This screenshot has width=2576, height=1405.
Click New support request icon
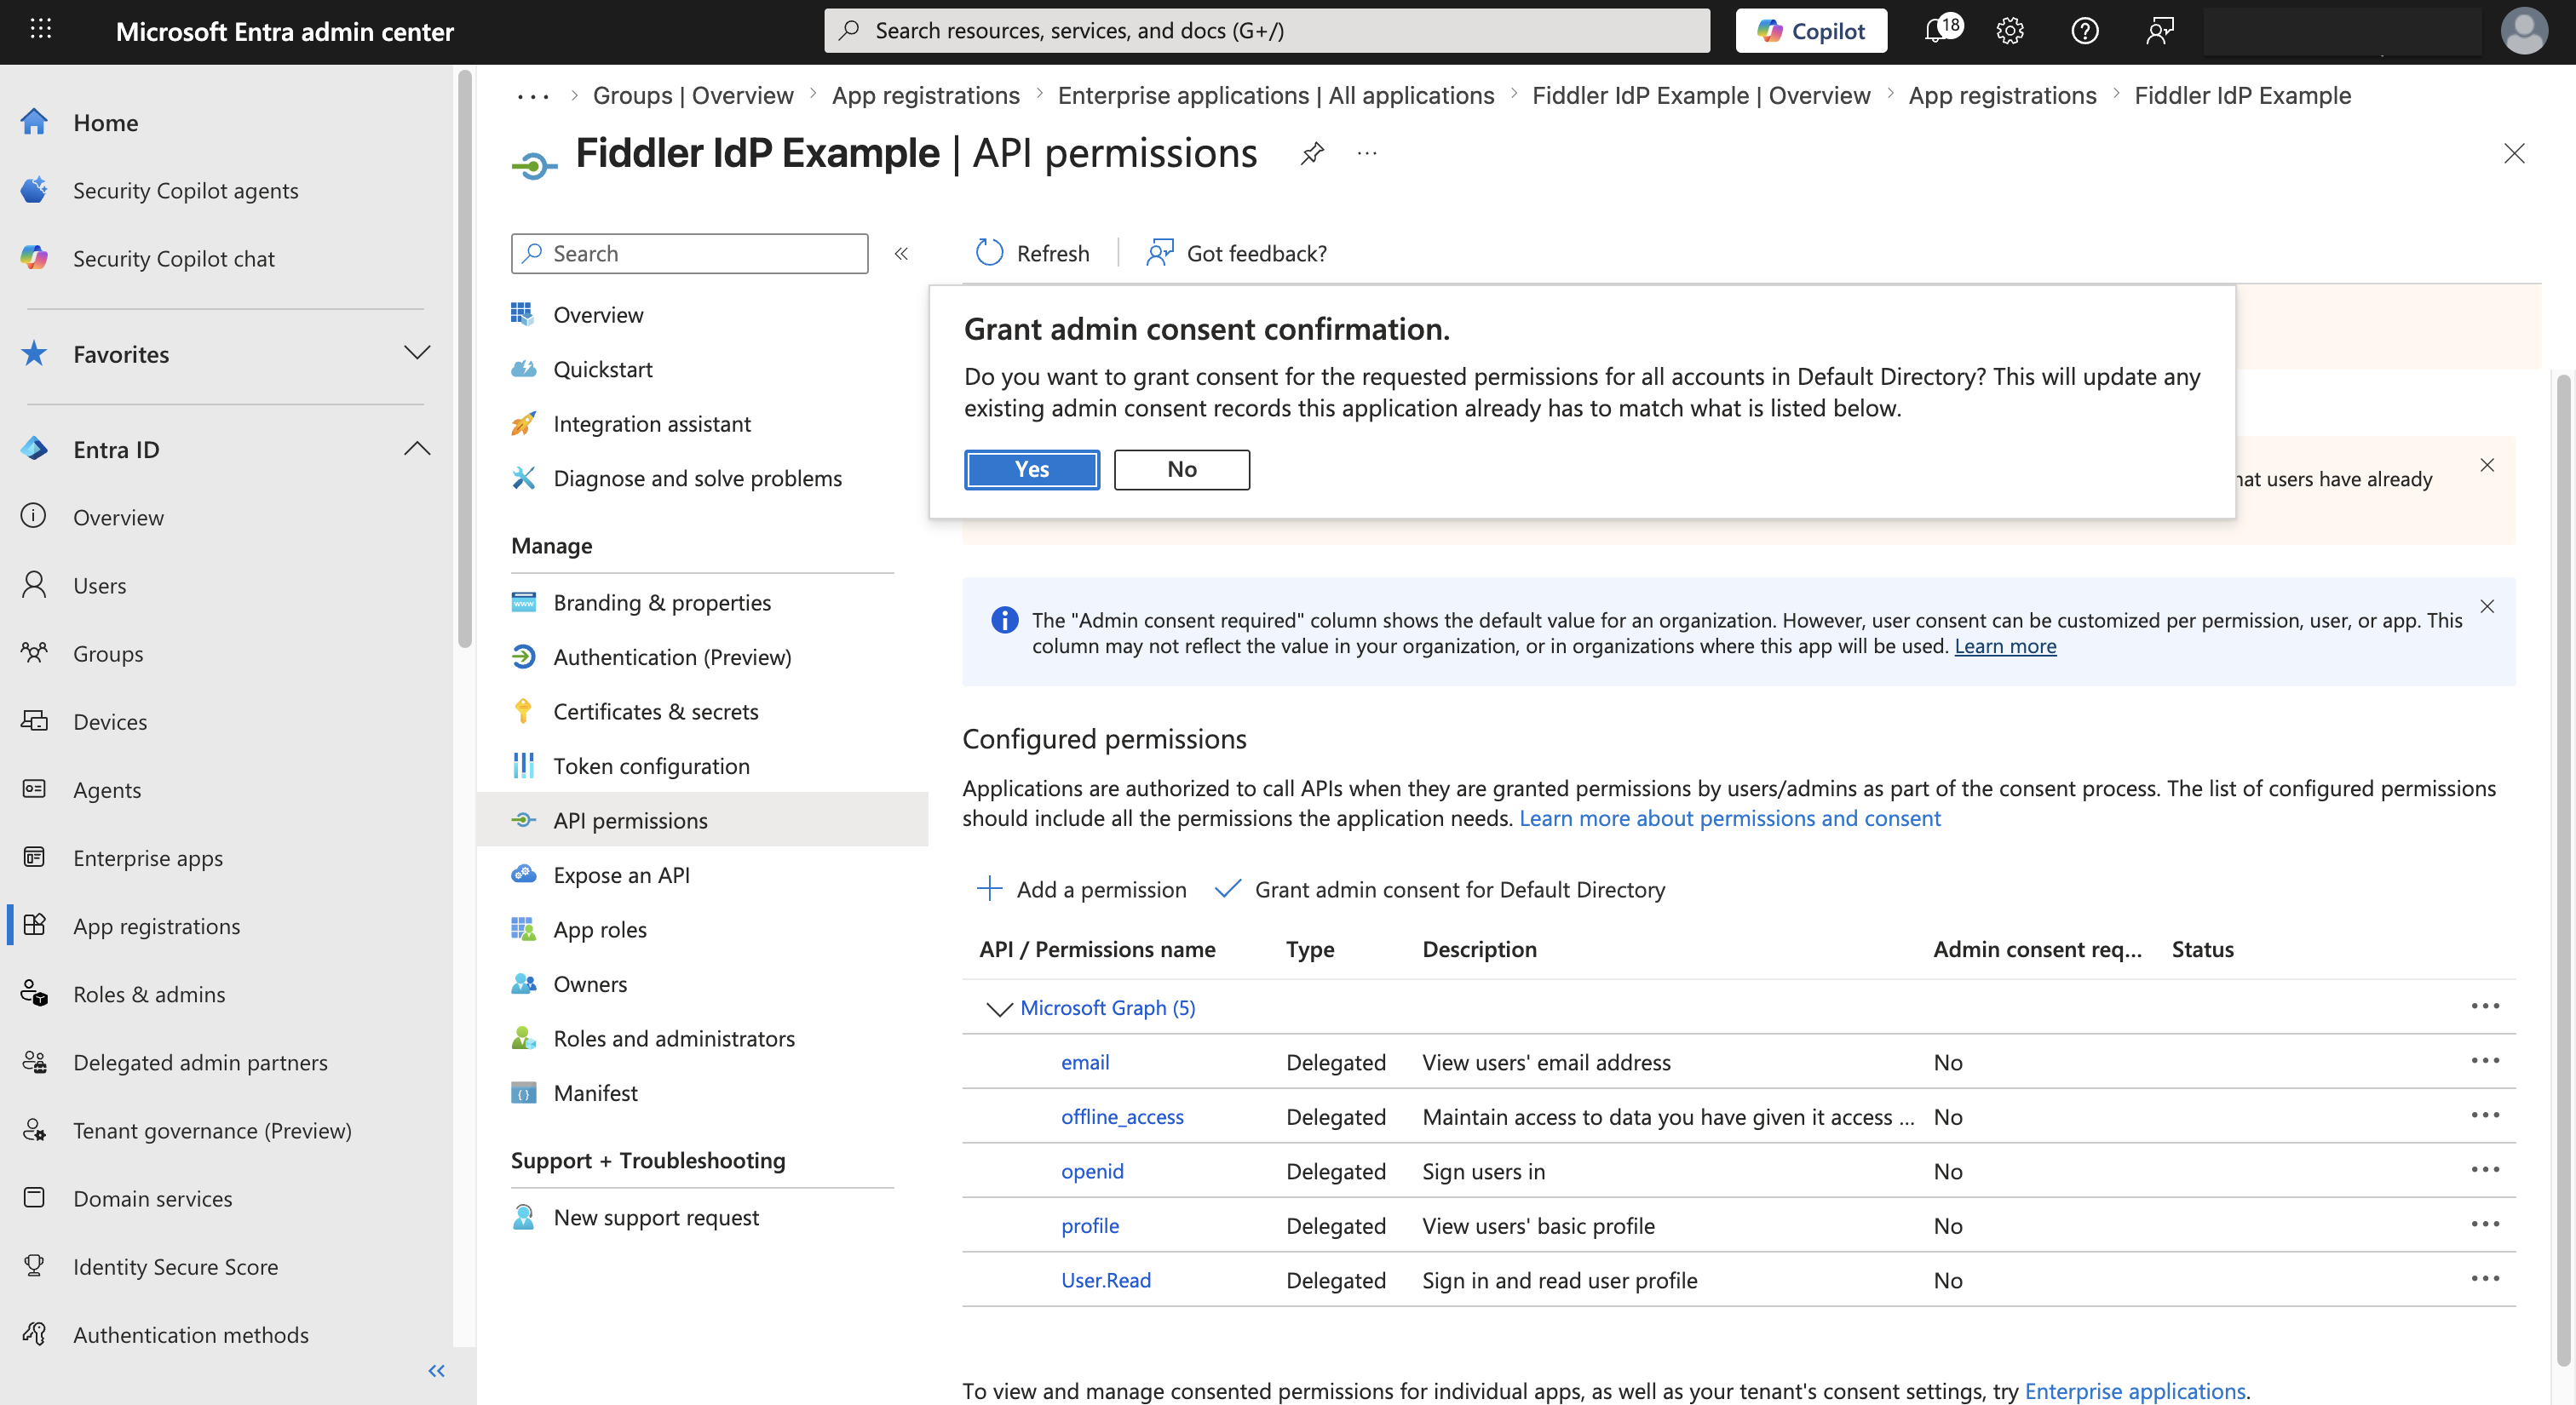(x=523, y=1216)
